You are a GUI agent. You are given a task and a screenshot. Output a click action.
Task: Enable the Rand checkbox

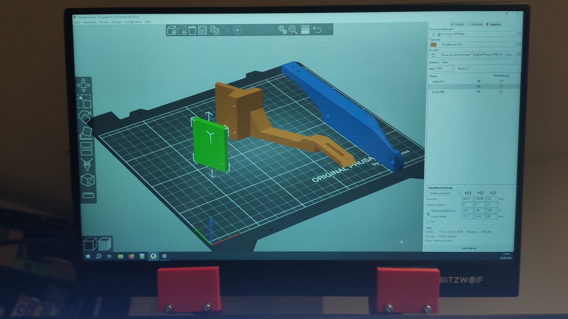[467, 68]
